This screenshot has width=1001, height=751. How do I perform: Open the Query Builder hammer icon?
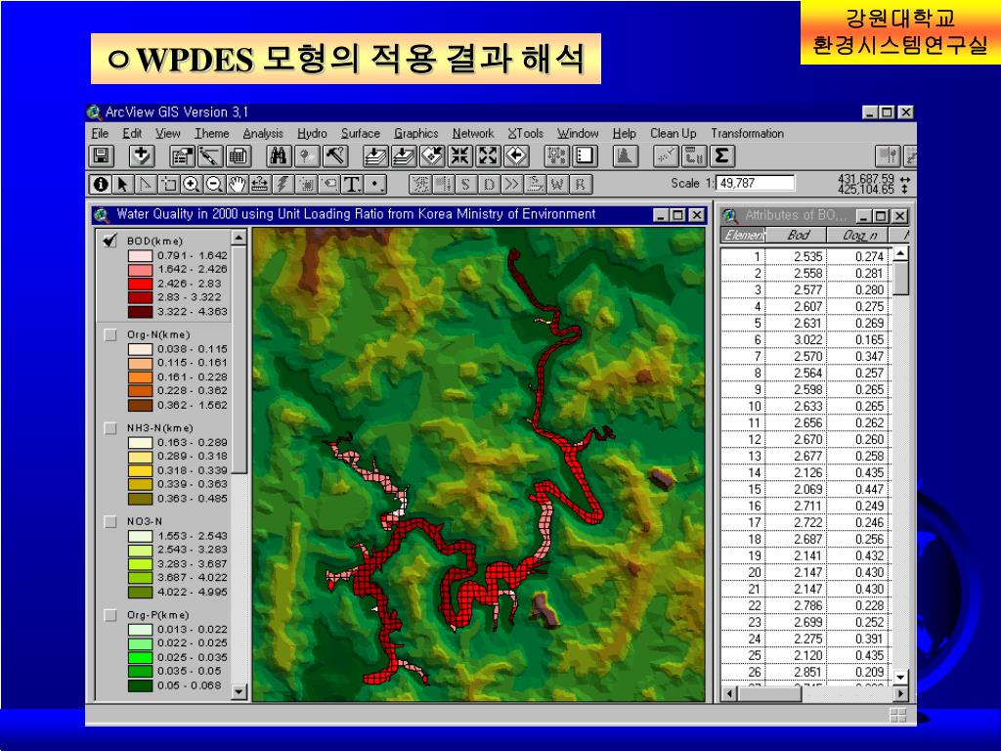click(x=334, y=155)
